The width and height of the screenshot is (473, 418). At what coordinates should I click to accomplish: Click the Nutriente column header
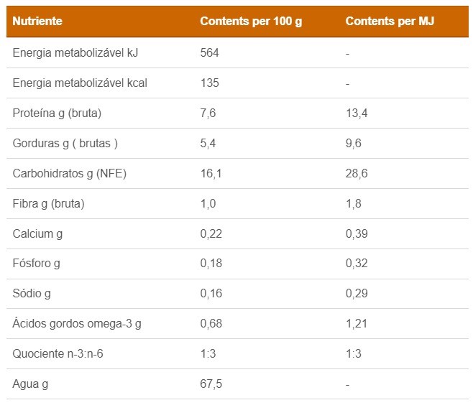coord(37,21)
